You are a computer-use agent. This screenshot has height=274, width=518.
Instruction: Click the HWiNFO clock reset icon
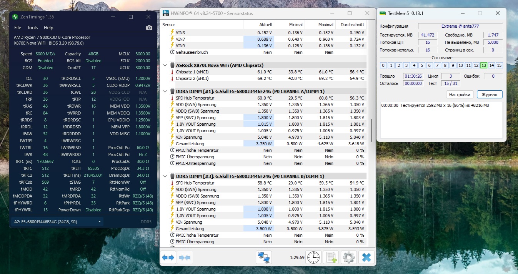[313, 257]
